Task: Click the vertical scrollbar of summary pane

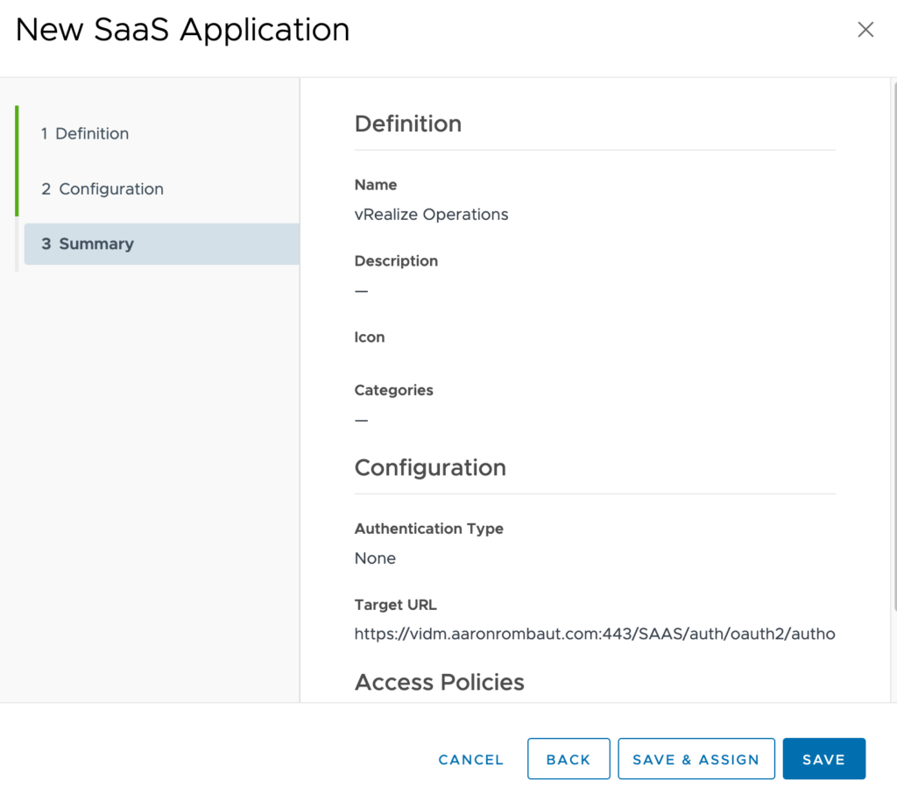Action: pyautogui.click(x=893, y=351)
